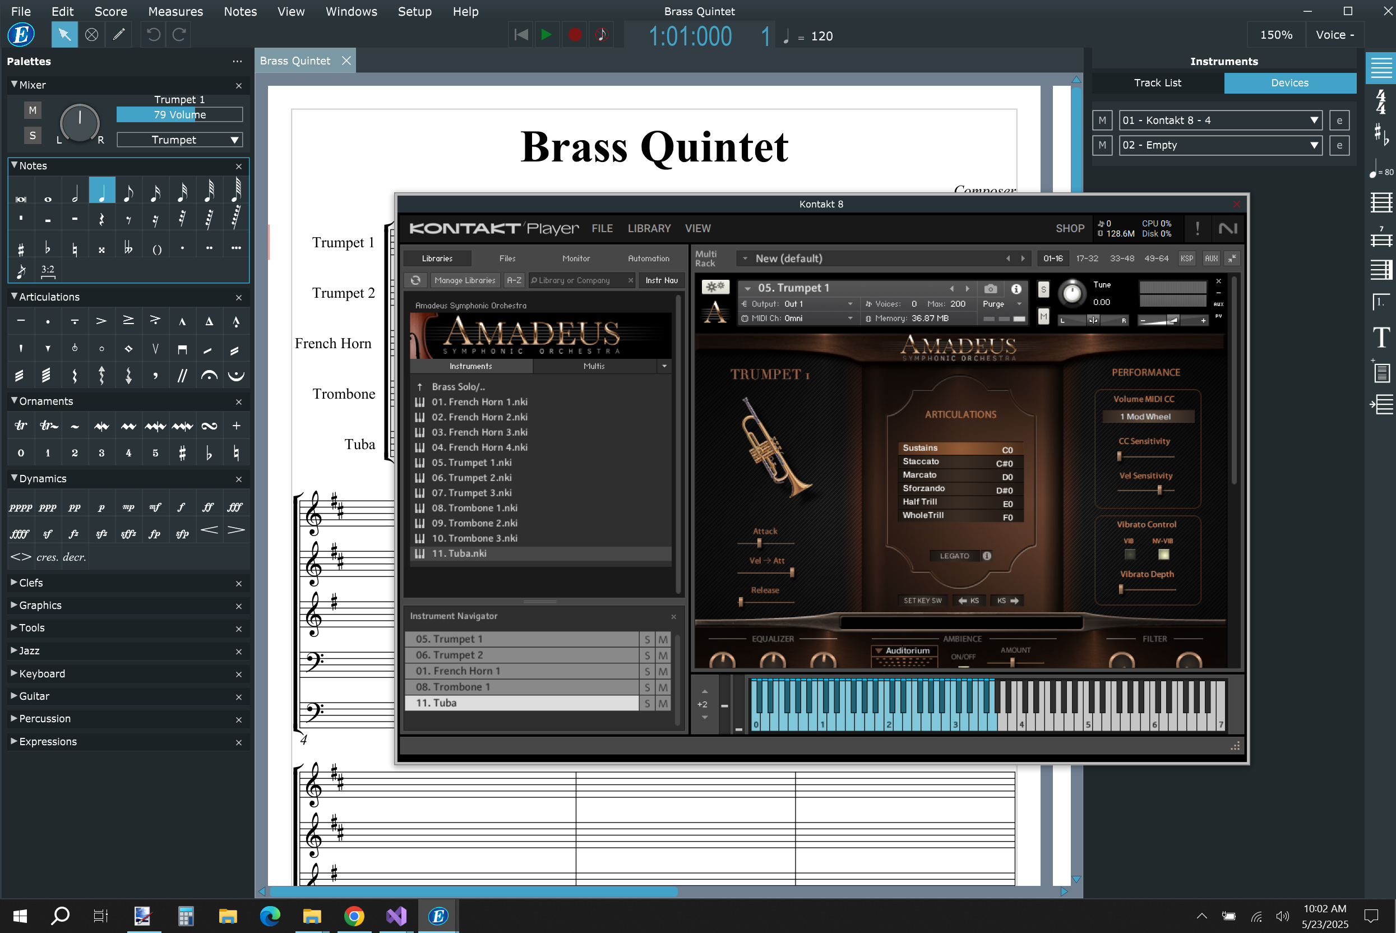Screen dimensions: 1396x933
Task: Click the Multis button in Amadeus library
Action: 594,366
